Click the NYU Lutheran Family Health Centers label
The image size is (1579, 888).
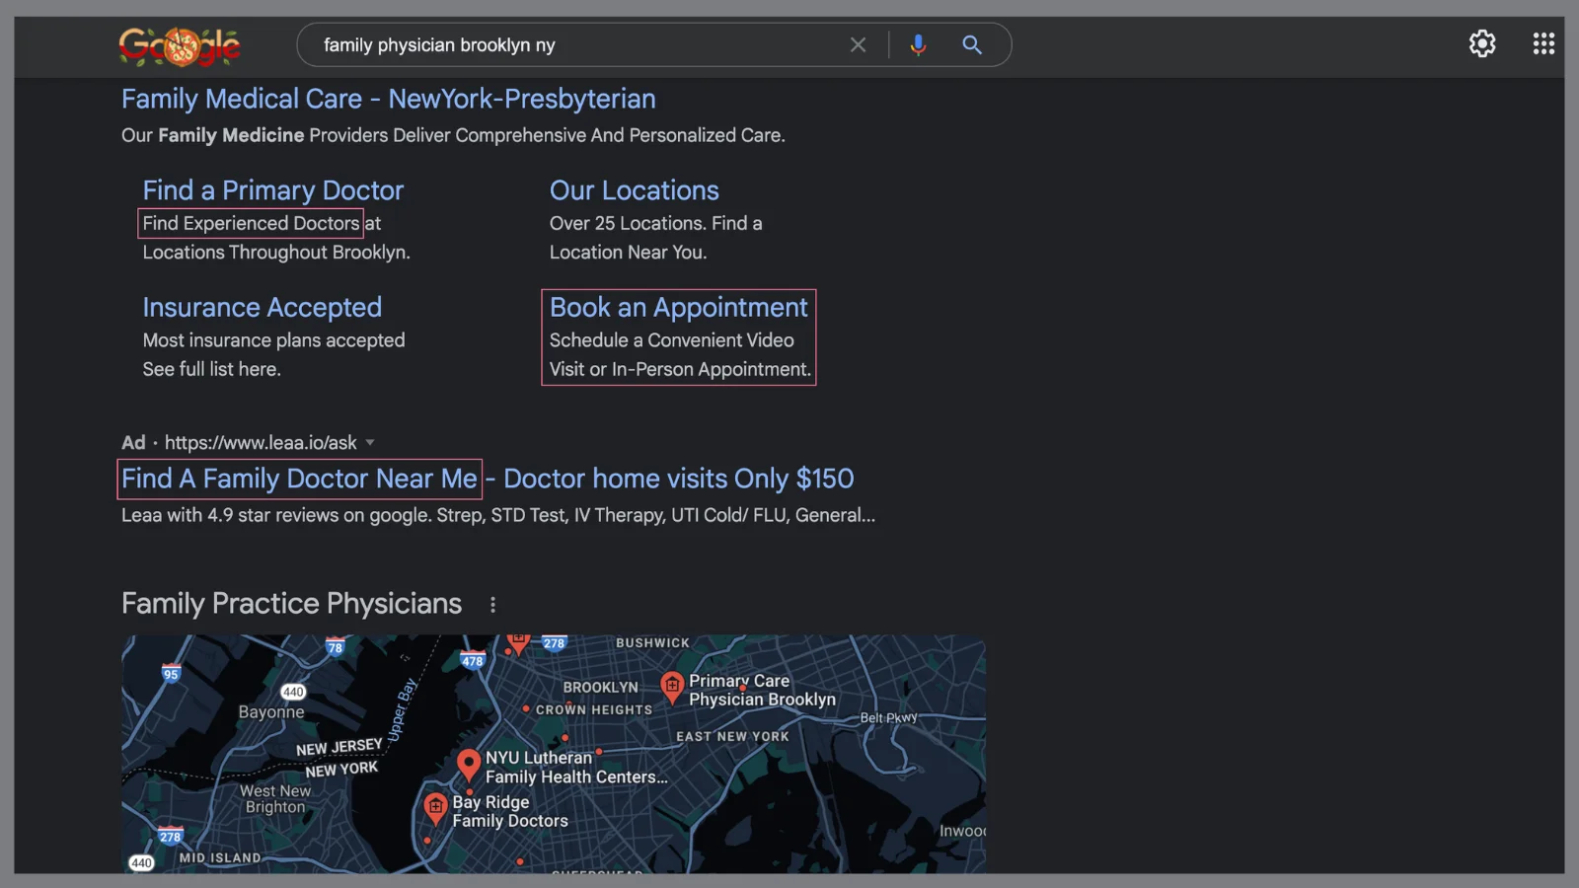pos(576,768)
